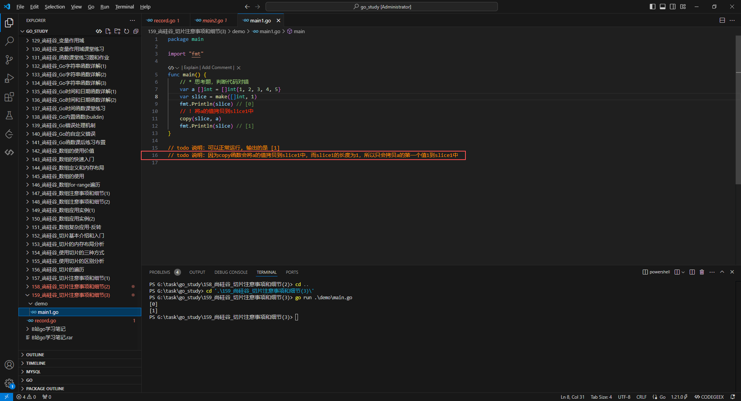Expand the MYSQL section
This screenshot has width=741, height=401.
pyautogui.click(x=80, y=372)
